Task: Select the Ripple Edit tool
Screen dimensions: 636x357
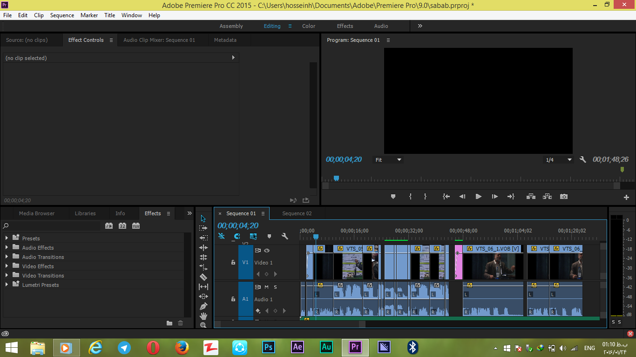Action: (x=203, y=248)
